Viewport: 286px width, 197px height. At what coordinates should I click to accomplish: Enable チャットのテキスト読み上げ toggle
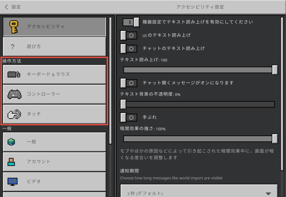pyautogui.click(x=129, y=48)
